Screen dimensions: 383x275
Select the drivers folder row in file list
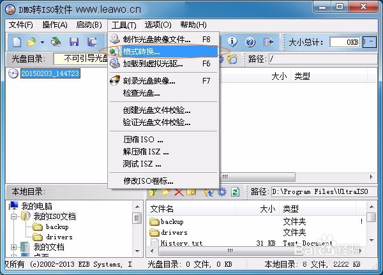(x=257, y=232)
